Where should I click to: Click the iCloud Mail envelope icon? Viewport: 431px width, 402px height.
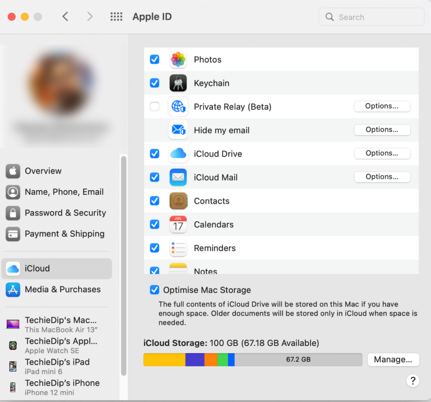point(178,177)
